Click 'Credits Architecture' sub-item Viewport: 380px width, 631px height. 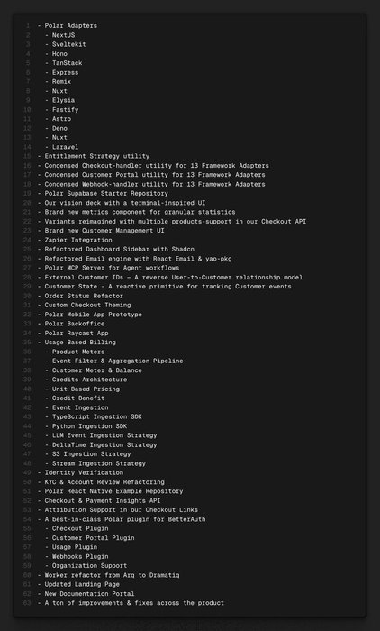(x=86, y=380)
